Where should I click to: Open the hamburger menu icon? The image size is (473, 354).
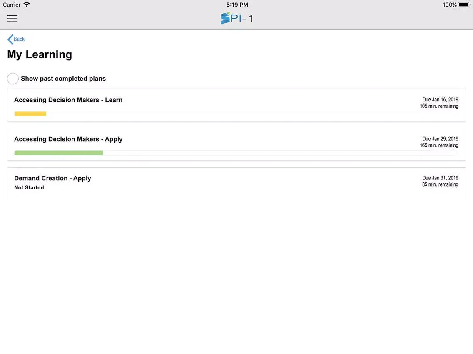tap(12, 18)
